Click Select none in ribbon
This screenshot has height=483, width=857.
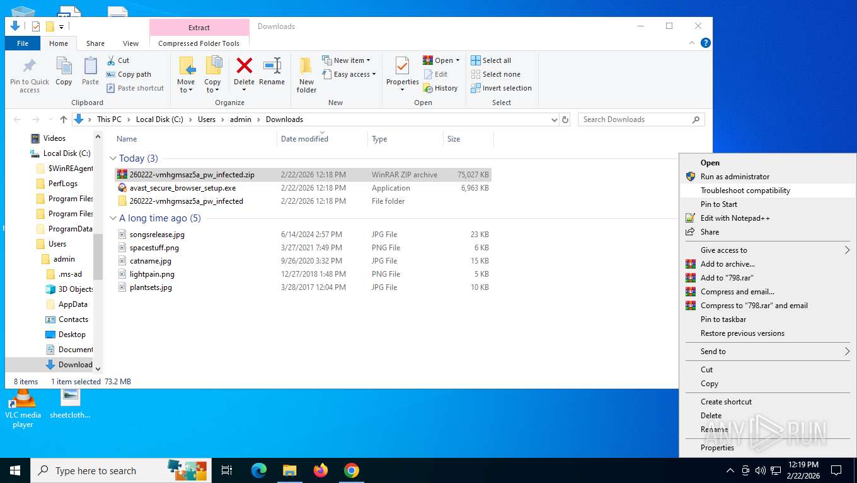[x=496, y=74]
